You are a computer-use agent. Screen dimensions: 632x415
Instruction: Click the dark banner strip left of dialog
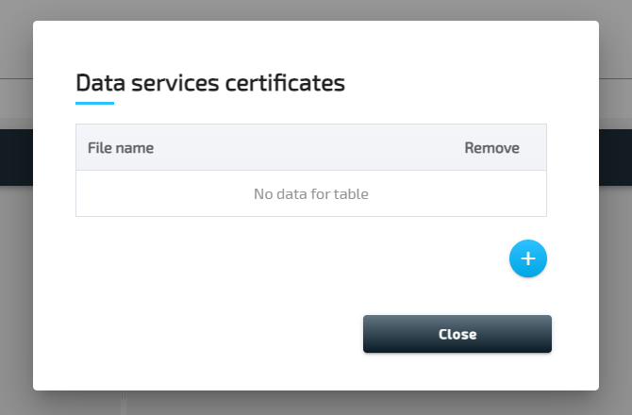point(16,158)
